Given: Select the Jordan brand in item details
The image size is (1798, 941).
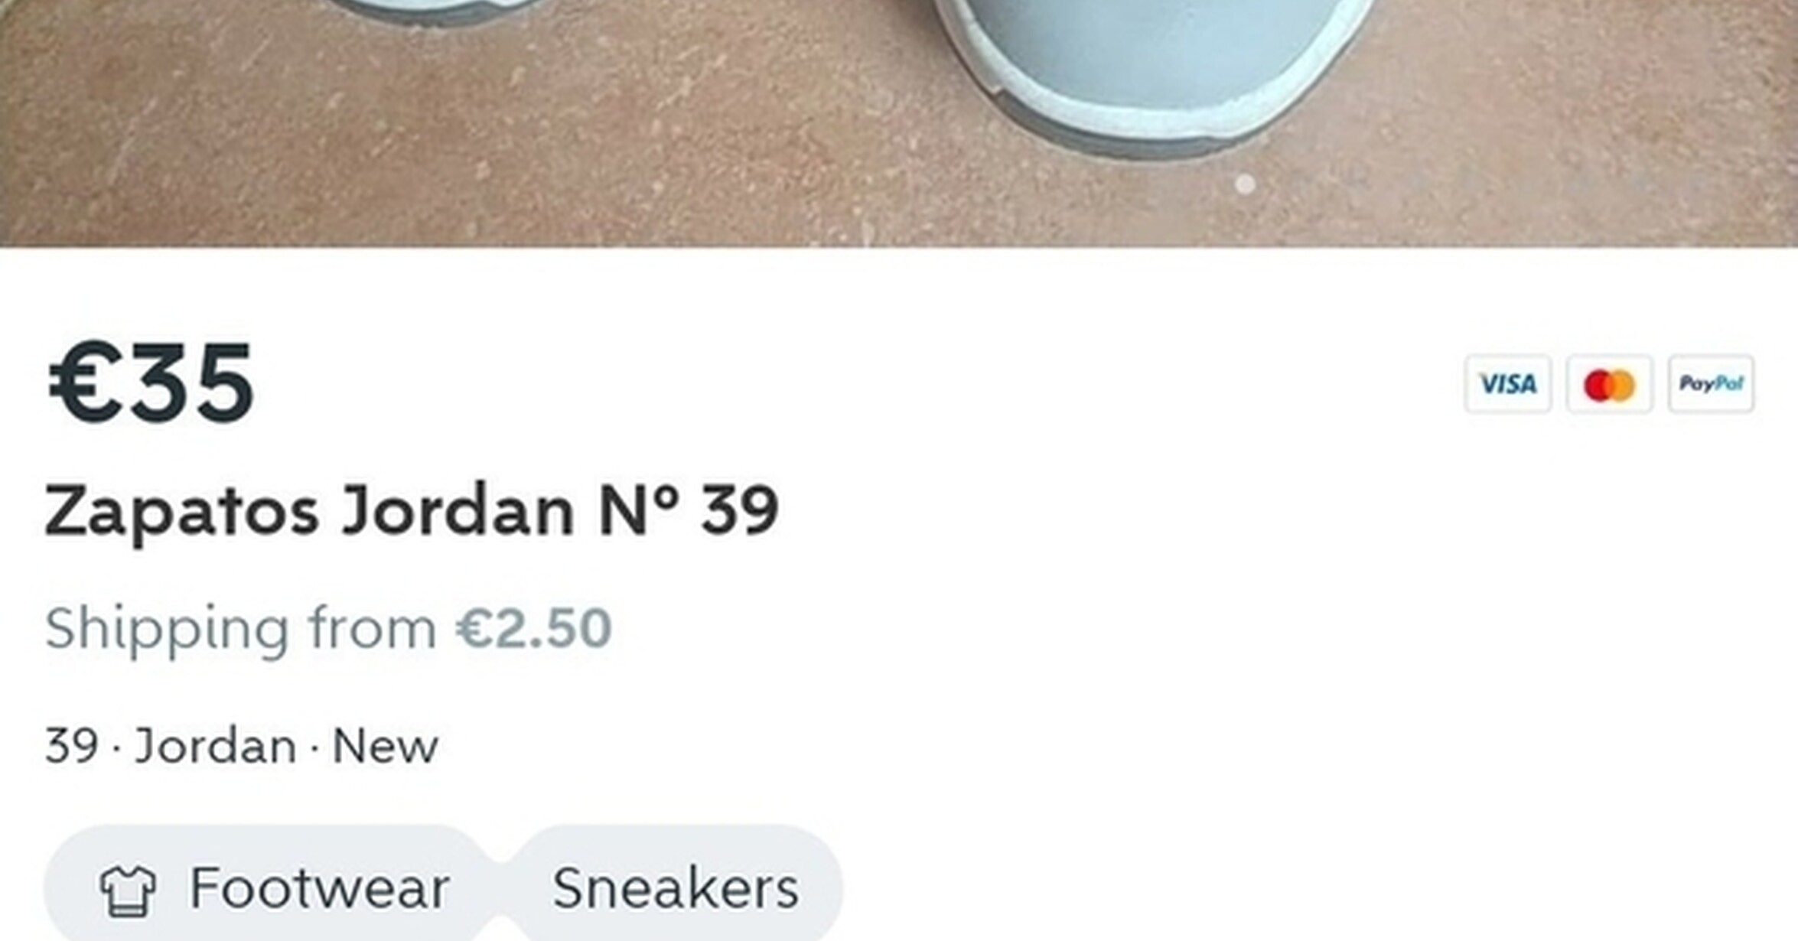Looking at the screenshot, I should click(216, 746).
